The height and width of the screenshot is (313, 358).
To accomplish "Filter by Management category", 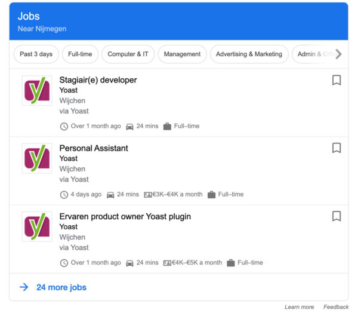I will [x=182, y=54].
